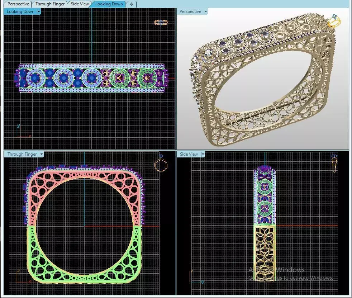Click the ring orientation icon in Looking Down viewport

[161, 23]
